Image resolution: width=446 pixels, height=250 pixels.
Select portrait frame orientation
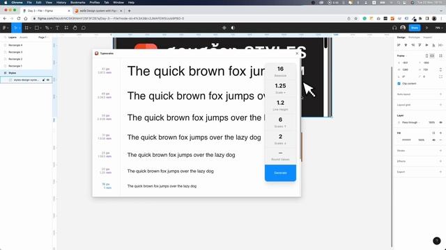(426, 56)
